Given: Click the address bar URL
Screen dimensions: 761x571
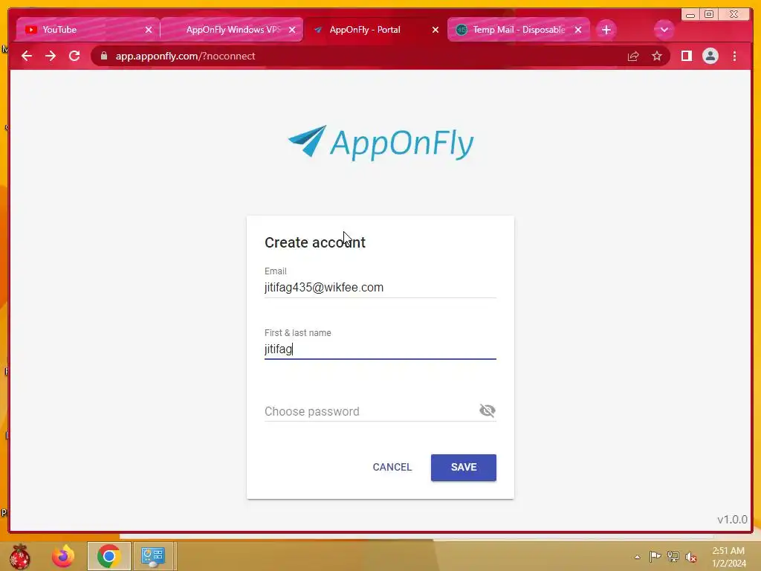Looking at the screenshot, I should tap(185, 56).
